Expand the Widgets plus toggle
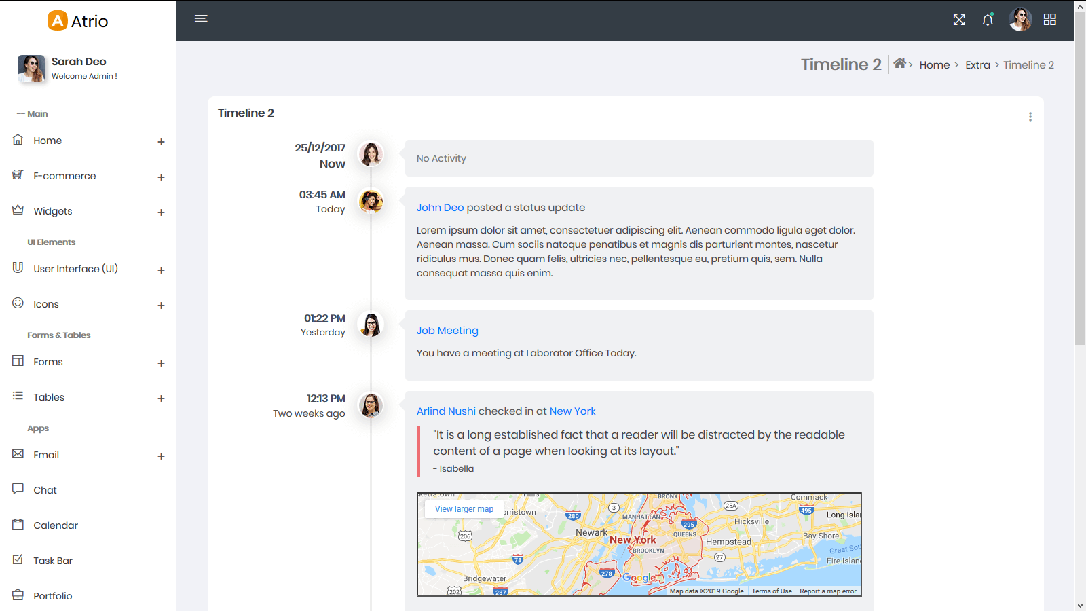Image resolution: width=1086 pixels, height=611 pixels. click(161, 212)
